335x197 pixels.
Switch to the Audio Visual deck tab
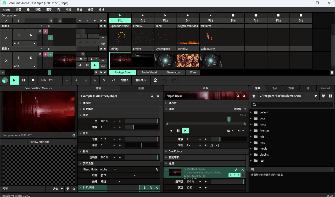pos(149,73)
